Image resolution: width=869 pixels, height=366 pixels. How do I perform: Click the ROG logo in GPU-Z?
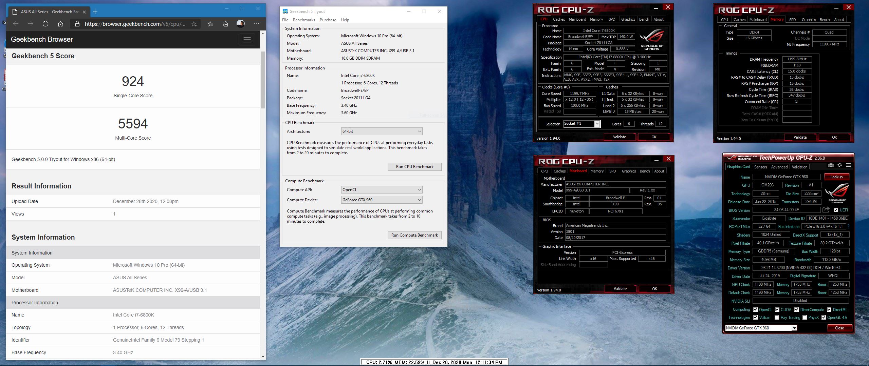click(836, 193)
